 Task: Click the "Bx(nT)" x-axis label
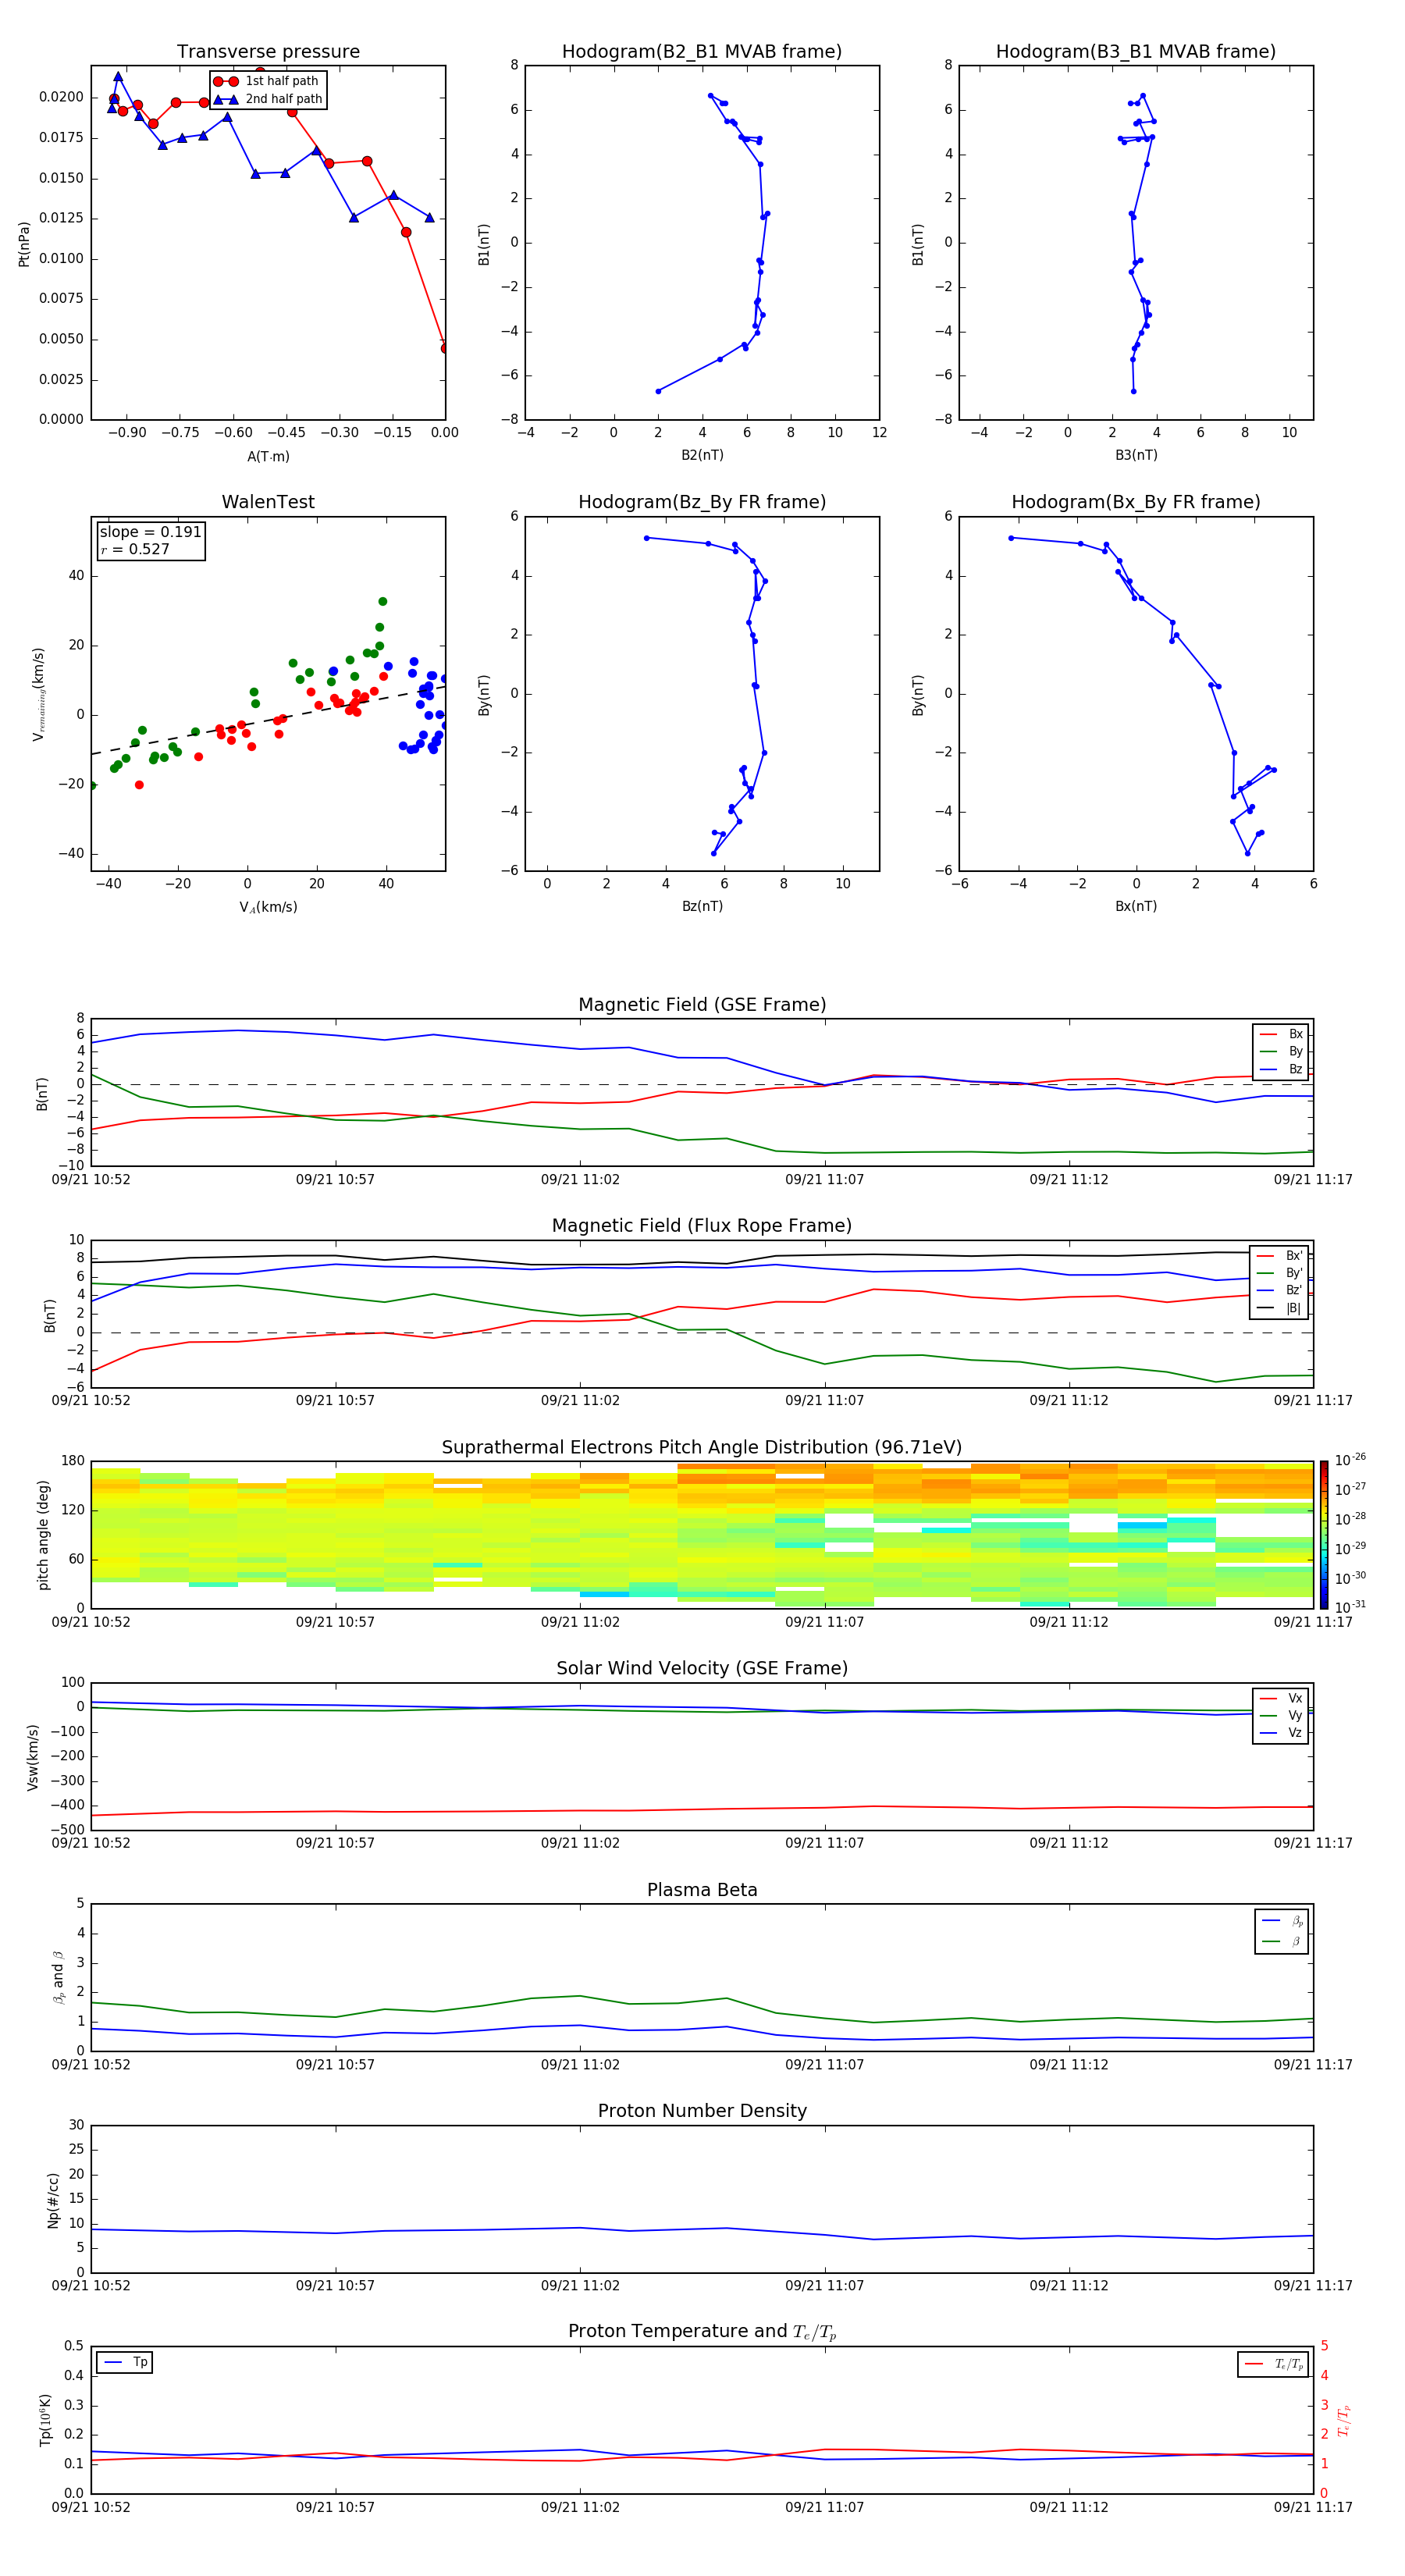coord(1136,906)
